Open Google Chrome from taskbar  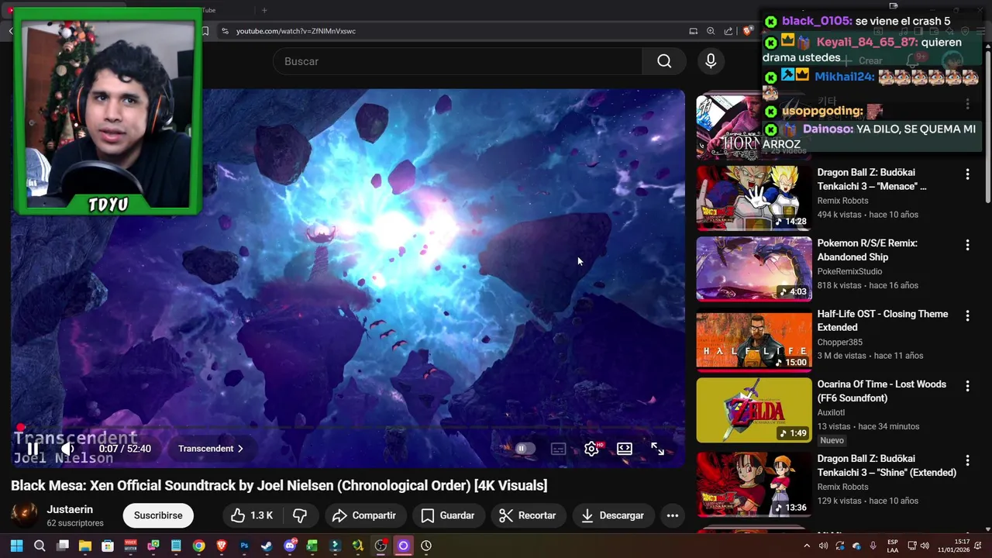tap(198, 546)
